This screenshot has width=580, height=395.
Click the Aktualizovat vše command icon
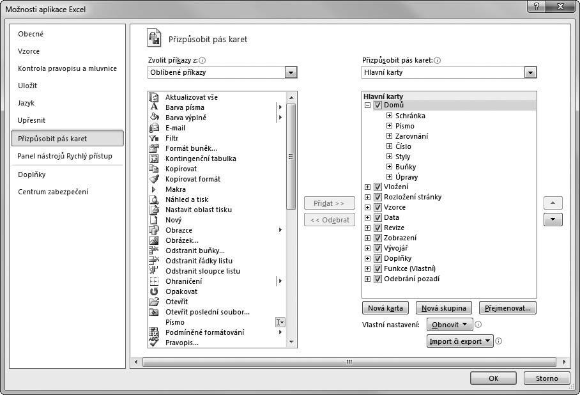[154, 97]
